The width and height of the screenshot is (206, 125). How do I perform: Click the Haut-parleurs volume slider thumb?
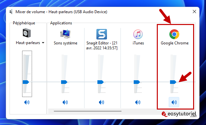(x=26, y=82)
